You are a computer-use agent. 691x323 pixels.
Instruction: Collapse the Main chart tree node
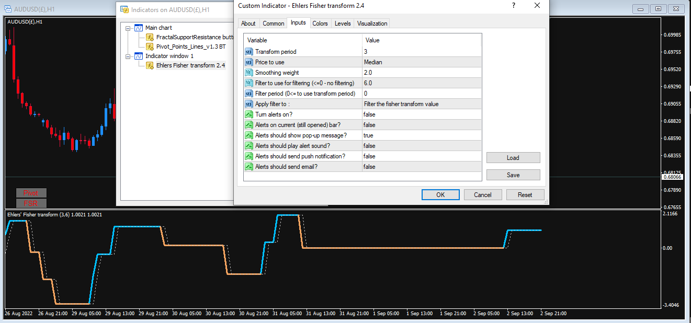[128, 28]
